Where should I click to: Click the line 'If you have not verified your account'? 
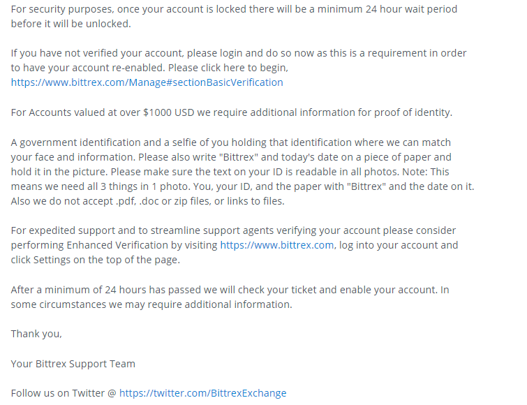(239, 53)
